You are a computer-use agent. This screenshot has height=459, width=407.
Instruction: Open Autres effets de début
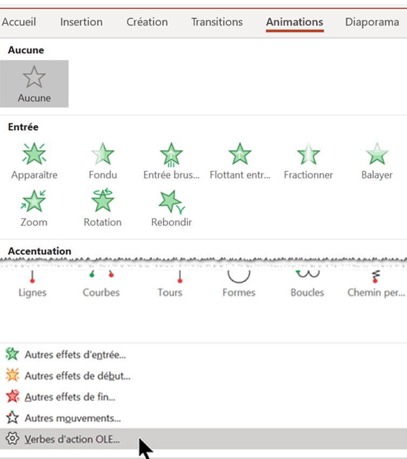pos(77,375)
